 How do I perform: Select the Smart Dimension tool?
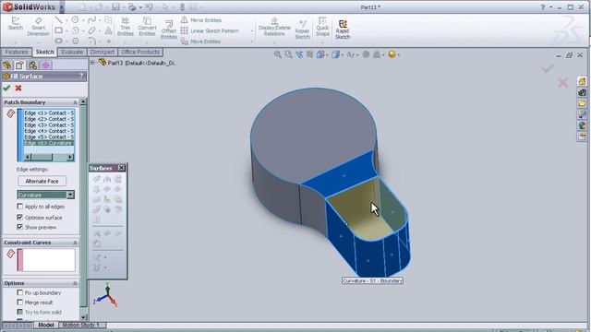(x=38, y=27)
